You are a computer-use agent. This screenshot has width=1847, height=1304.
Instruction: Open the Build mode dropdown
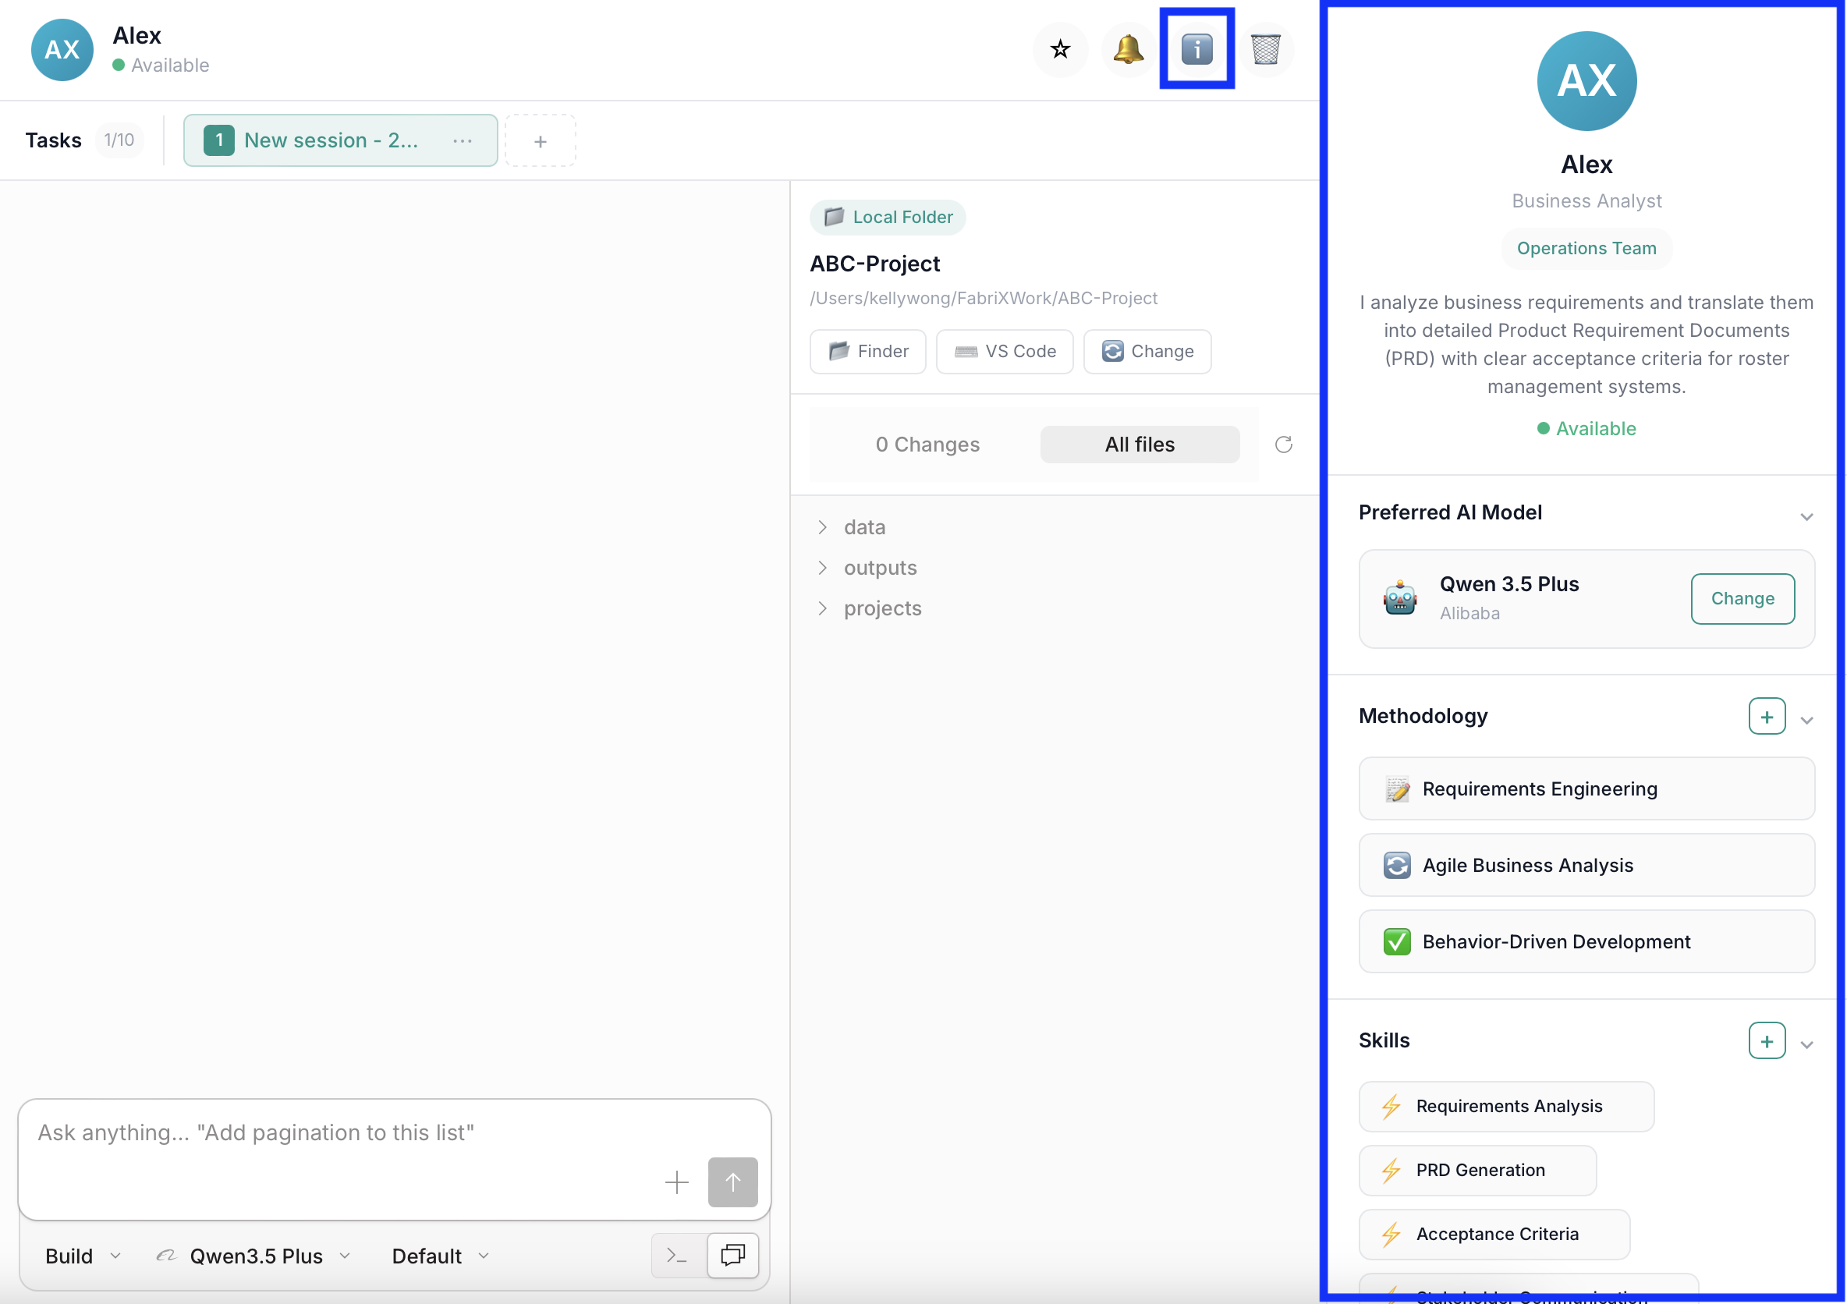(83, 1256)
